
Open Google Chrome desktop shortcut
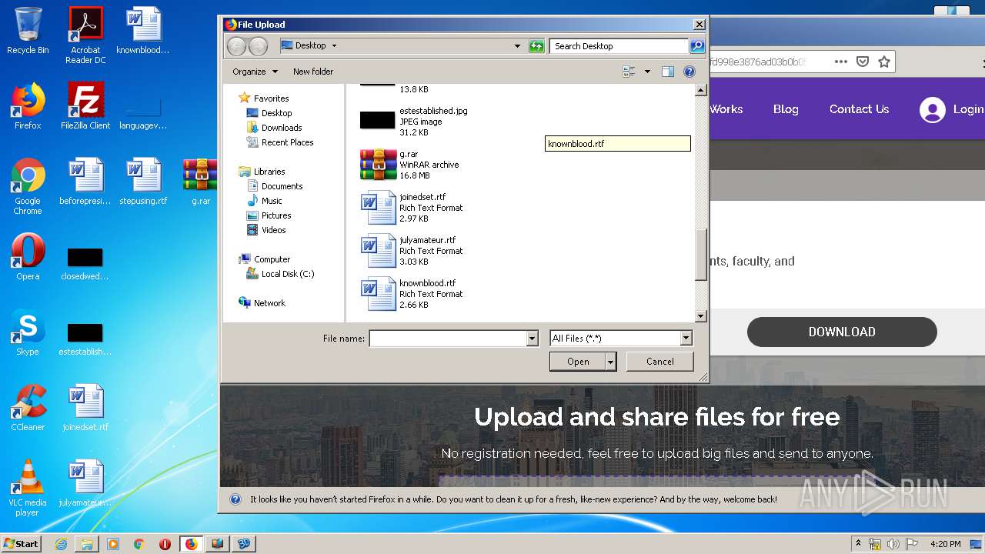tap(28, 186)
